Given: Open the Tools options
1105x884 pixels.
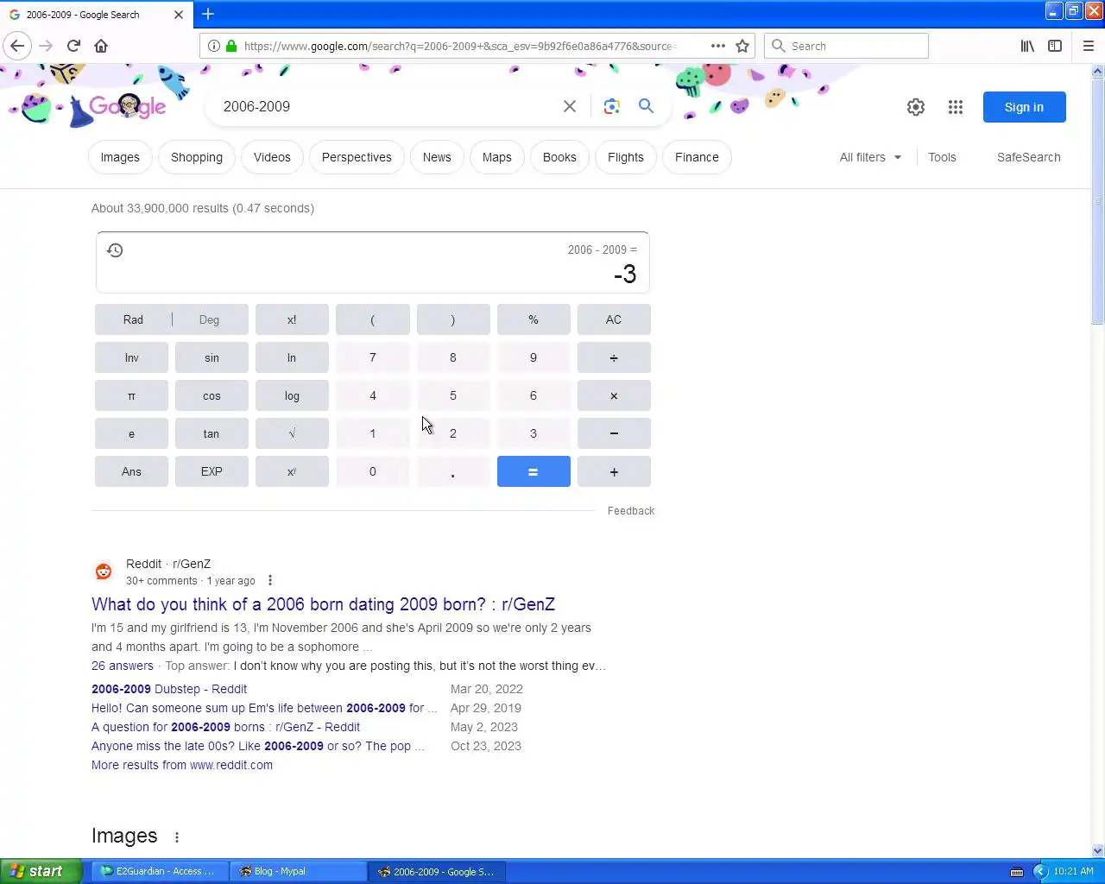Looking at the screenshot, I should (x=942, y=157).
